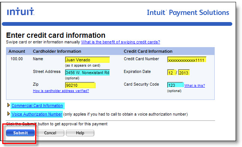
Task: Focus the expiration month field
Action: (171, 73)
